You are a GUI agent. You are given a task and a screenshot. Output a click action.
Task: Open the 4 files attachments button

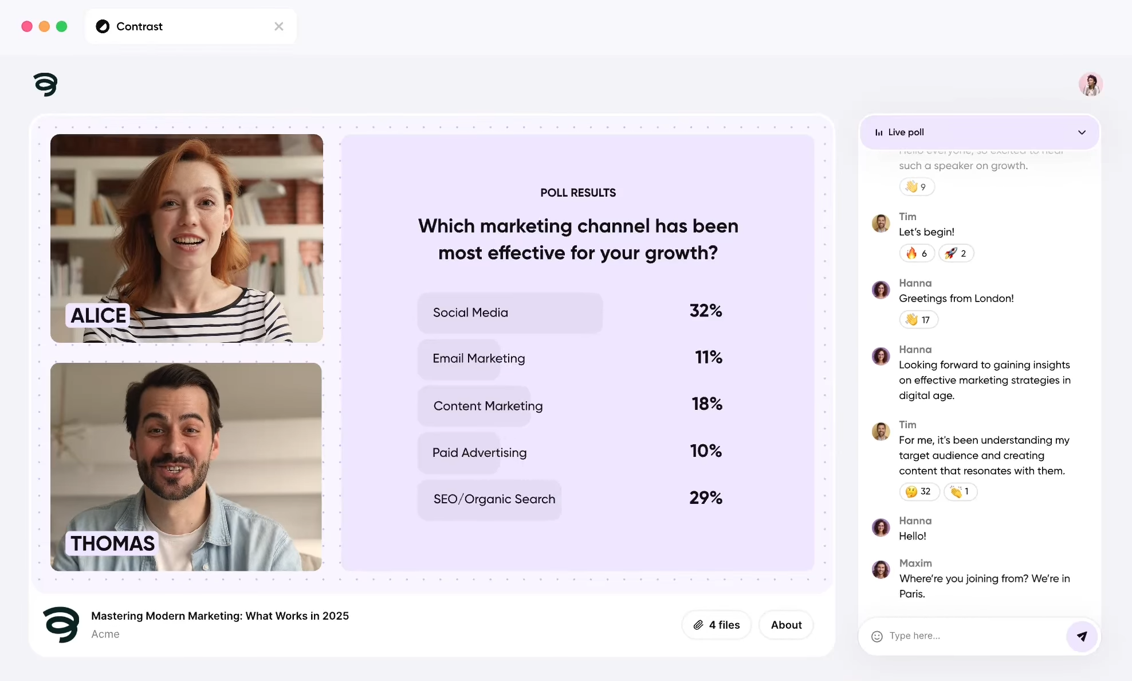pyautogui.click(x=717, y=625)
